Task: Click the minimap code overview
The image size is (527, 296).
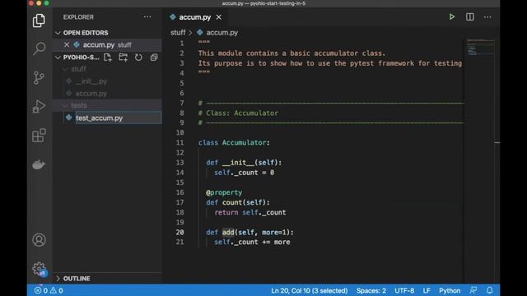Action: (x=480, y=48)
